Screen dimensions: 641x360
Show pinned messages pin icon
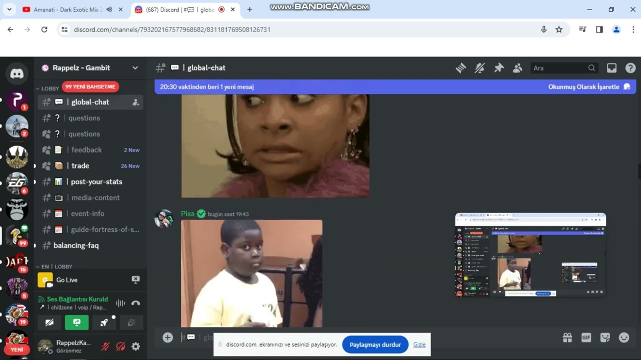[x=499, y=68]
